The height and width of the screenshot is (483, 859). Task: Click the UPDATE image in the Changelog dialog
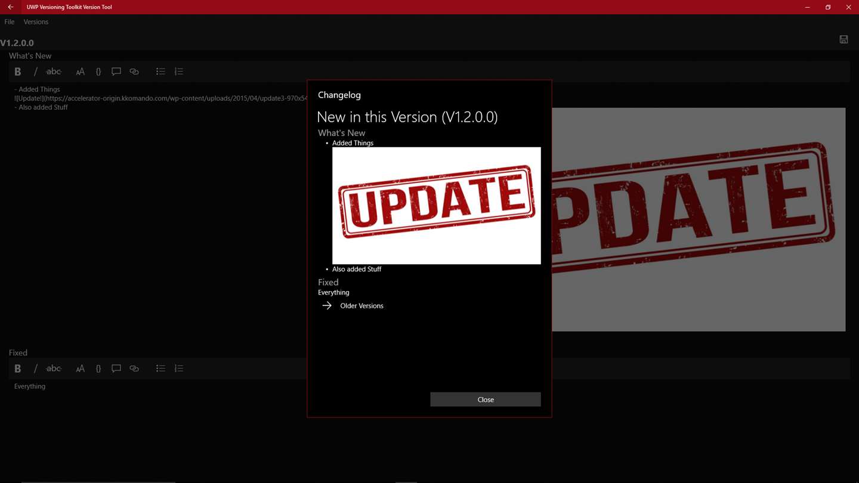pos(437,206)
